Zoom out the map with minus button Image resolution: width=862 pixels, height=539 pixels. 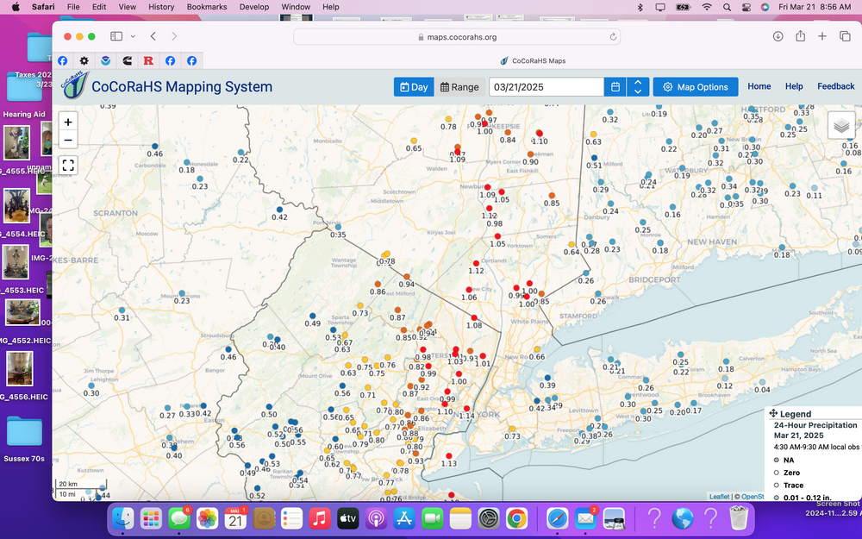[67, 141]
